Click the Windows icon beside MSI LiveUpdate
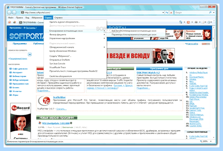This screenshot has width=223, height=151. click(40, 123)
